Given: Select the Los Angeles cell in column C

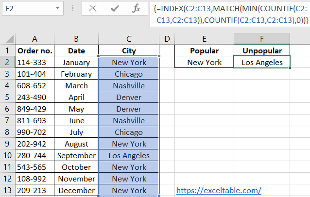Looking at the screenshot, I should pos(129,155).
